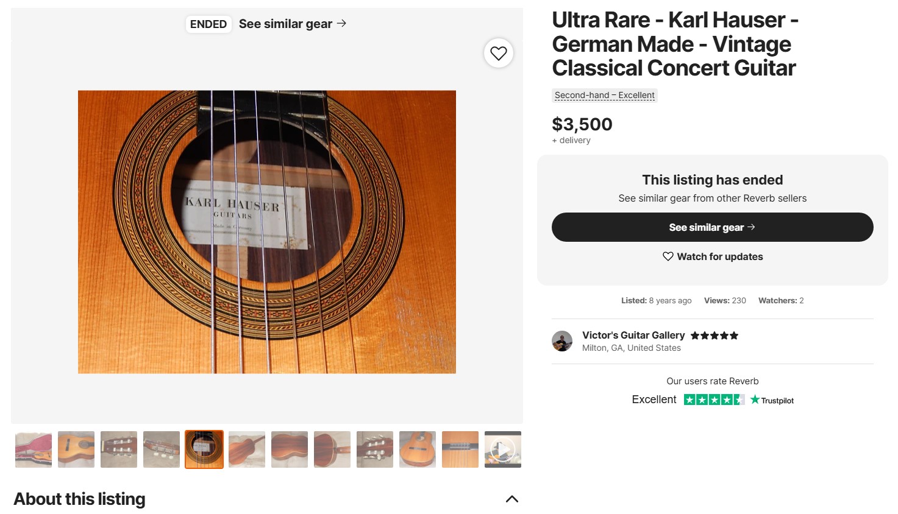
Task: Select the bridge and strings close-up thumbnail
Action: click(x=460, y=449)
